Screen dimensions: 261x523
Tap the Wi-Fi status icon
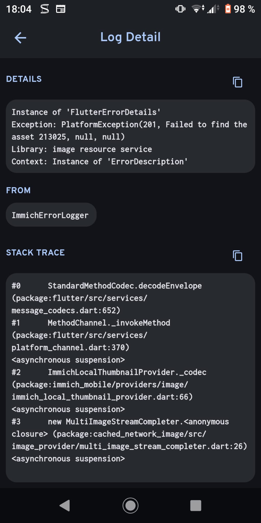(197, 9)
